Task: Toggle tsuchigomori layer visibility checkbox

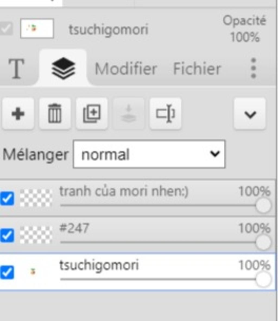Action: [x=7, y=272]
